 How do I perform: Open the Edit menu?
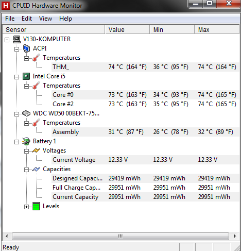(27, 19)
